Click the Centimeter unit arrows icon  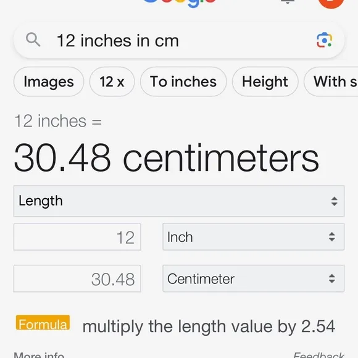(x=331, y=278)
